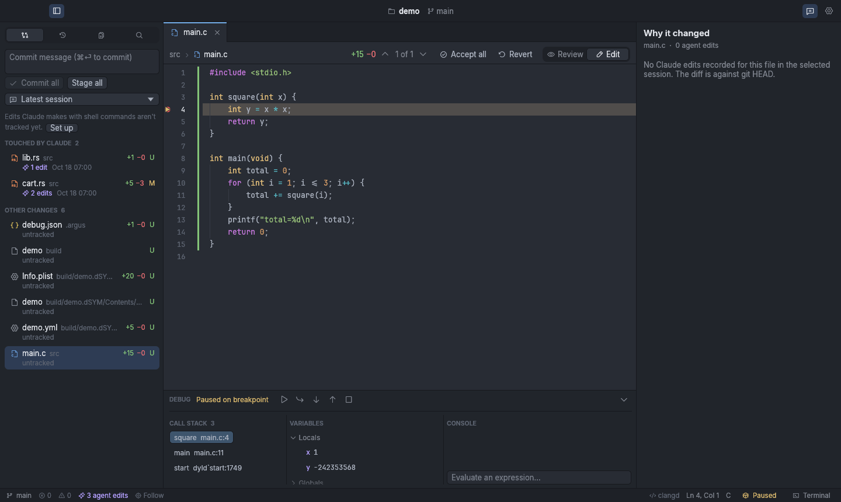Open the source control changes tab

pyautogui.click(x=25, y=35)
